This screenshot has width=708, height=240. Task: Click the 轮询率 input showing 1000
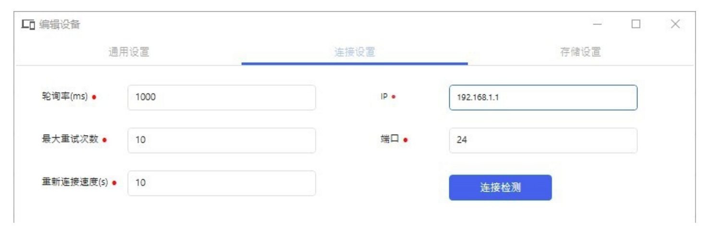[x=221, y=98]
